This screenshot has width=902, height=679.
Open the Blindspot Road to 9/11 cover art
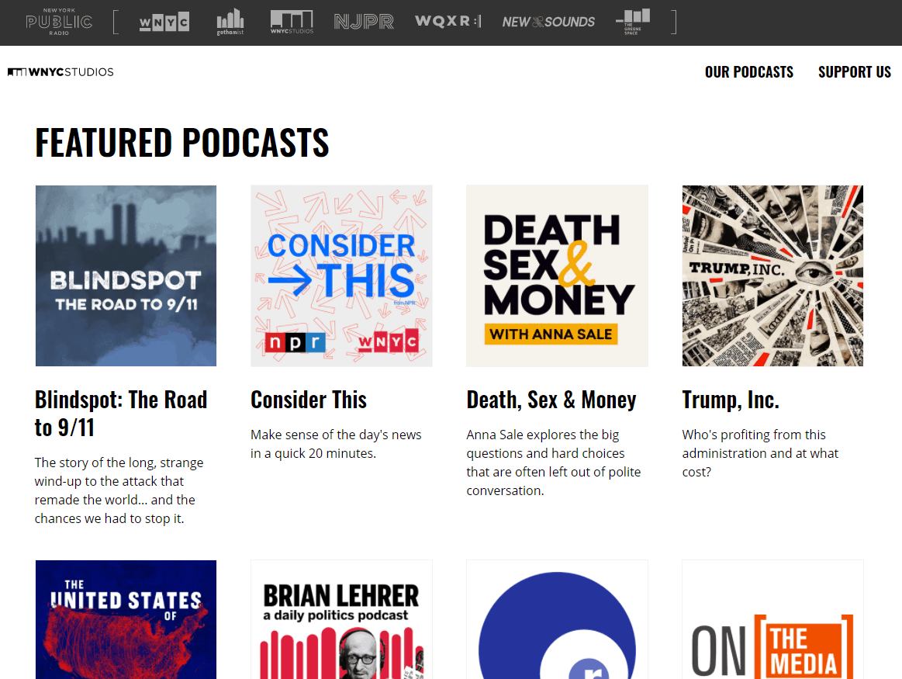coord(126,275)
